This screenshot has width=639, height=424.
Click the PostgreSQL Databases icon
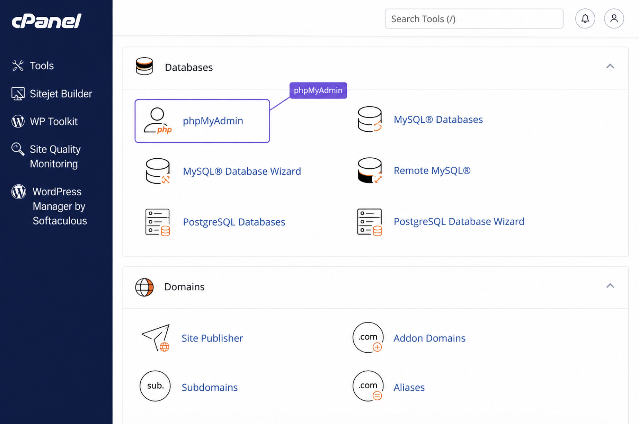tap(158, 222)
